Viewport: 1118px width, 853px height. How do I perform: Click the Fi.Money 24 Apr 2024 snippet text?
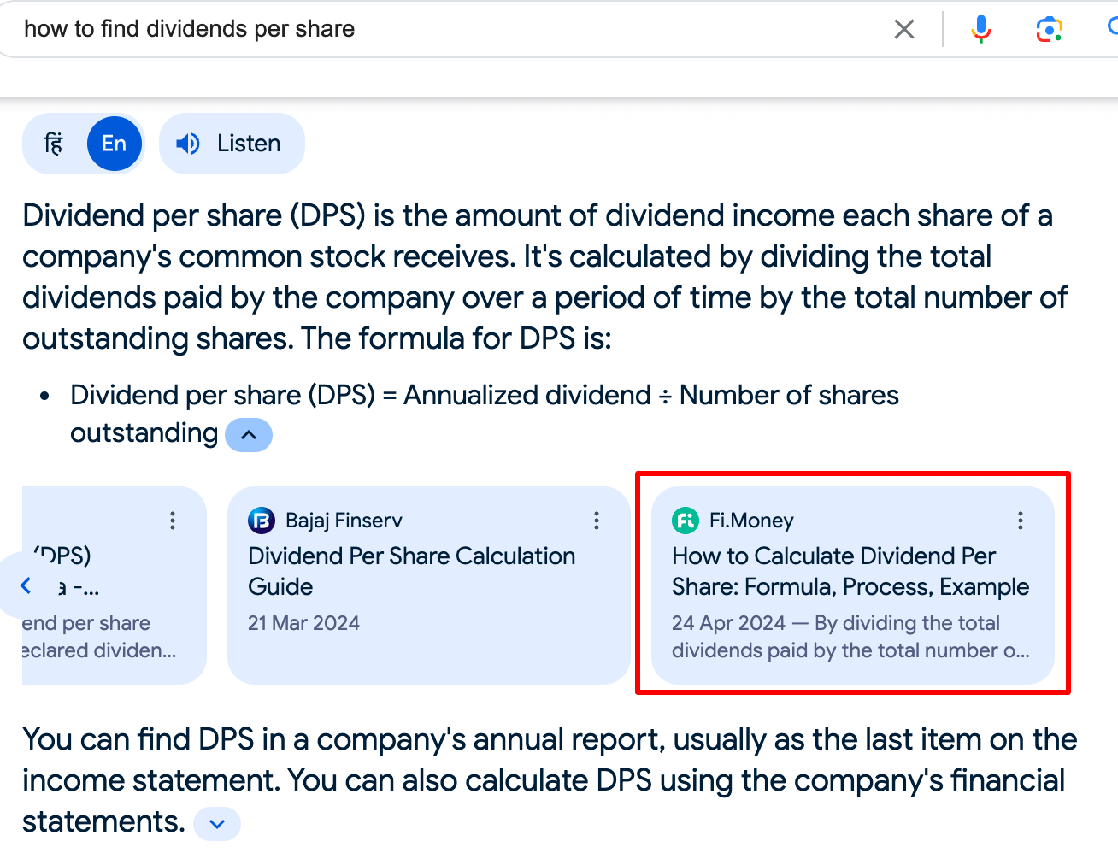pyautogui.click(x=850, y=637)
